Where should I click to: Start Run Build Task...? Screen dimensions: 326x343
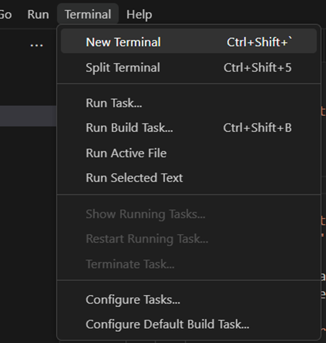[189, 128]
